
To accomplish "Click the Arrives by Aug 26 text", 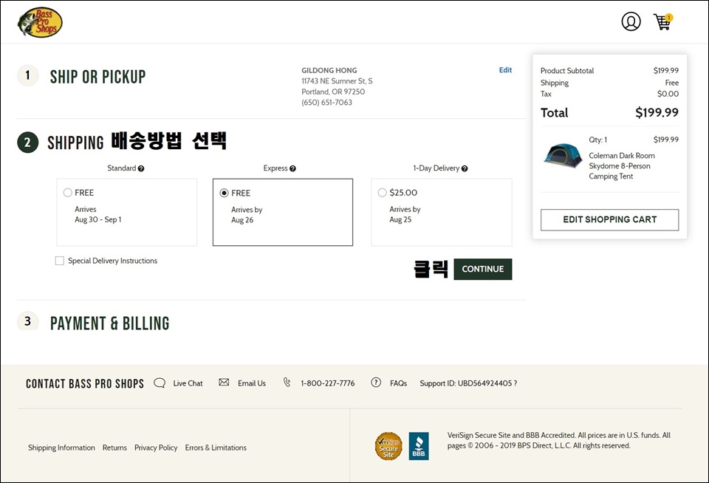I will (247, 215).
